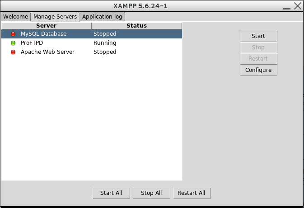Close the XAMPP window
The image size is (304, 208).
(298, 6)
